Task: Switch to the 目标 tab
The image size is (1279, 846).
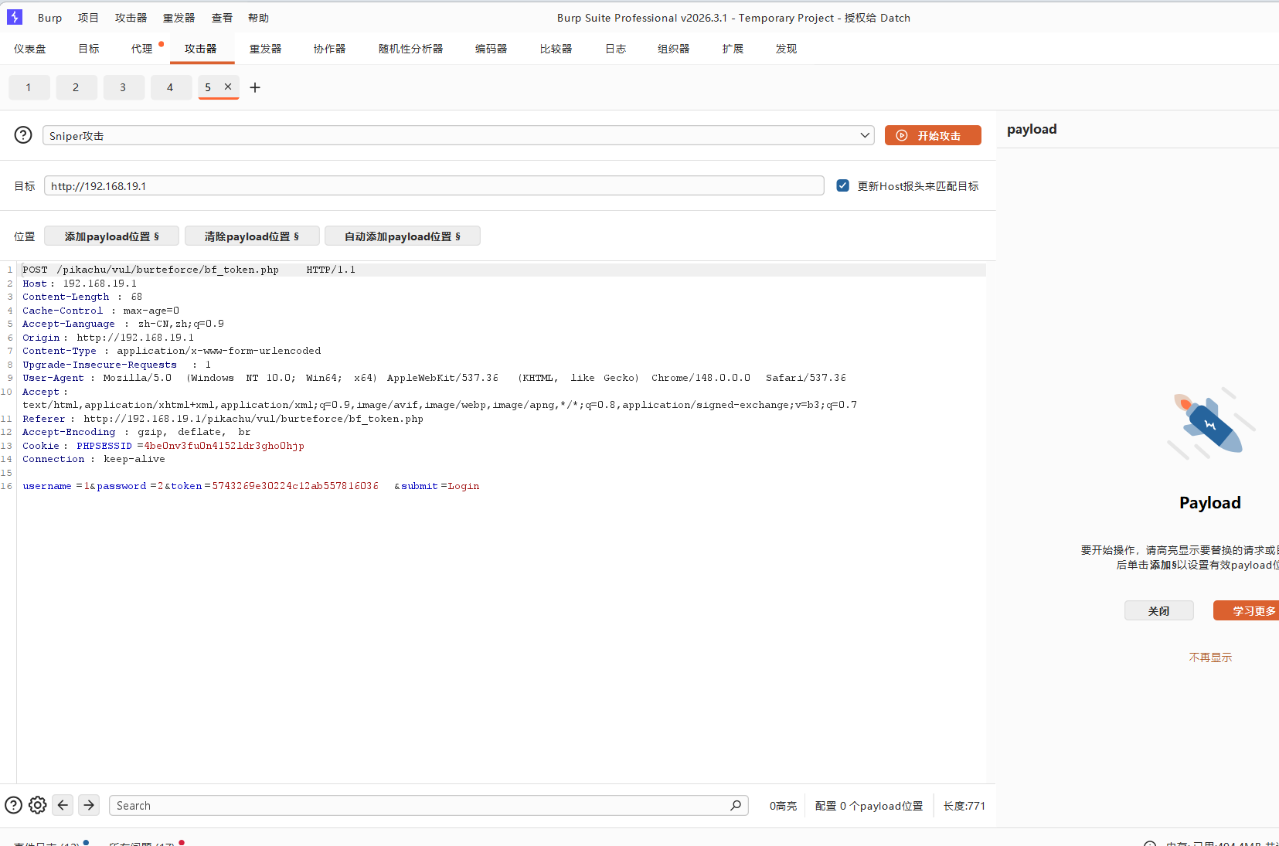Action: tap(89, 49)
